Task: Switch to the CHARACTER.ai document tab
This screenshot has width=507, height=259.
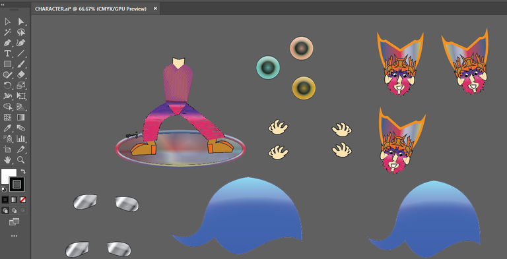Action: [91, 9]
